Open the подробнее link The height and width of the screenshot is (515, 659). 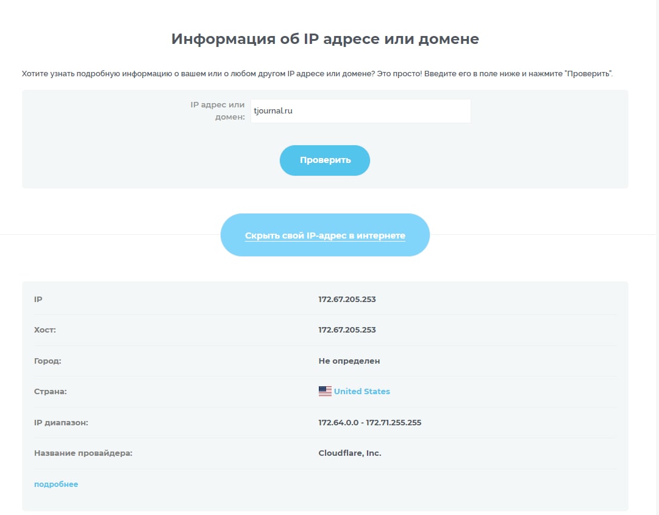click(x=56, y=484)
